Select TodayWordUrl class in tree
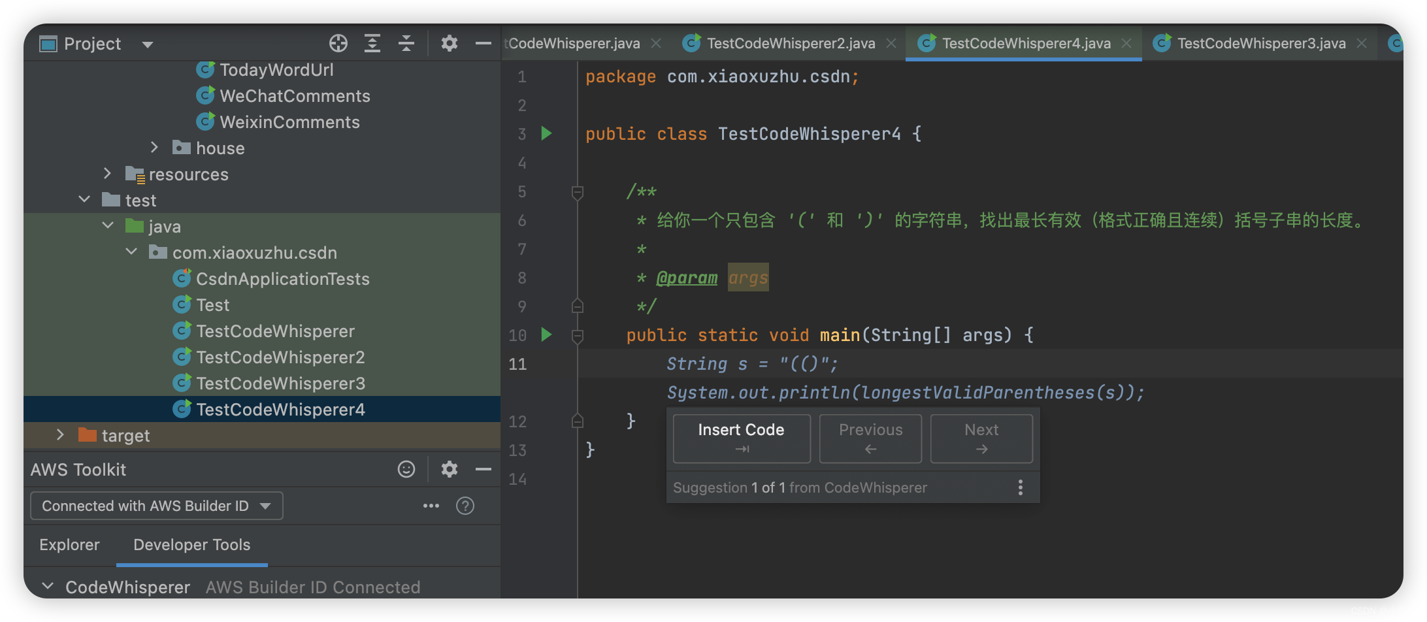Viewport: 1427px width, 622px height. coord(276,70)
